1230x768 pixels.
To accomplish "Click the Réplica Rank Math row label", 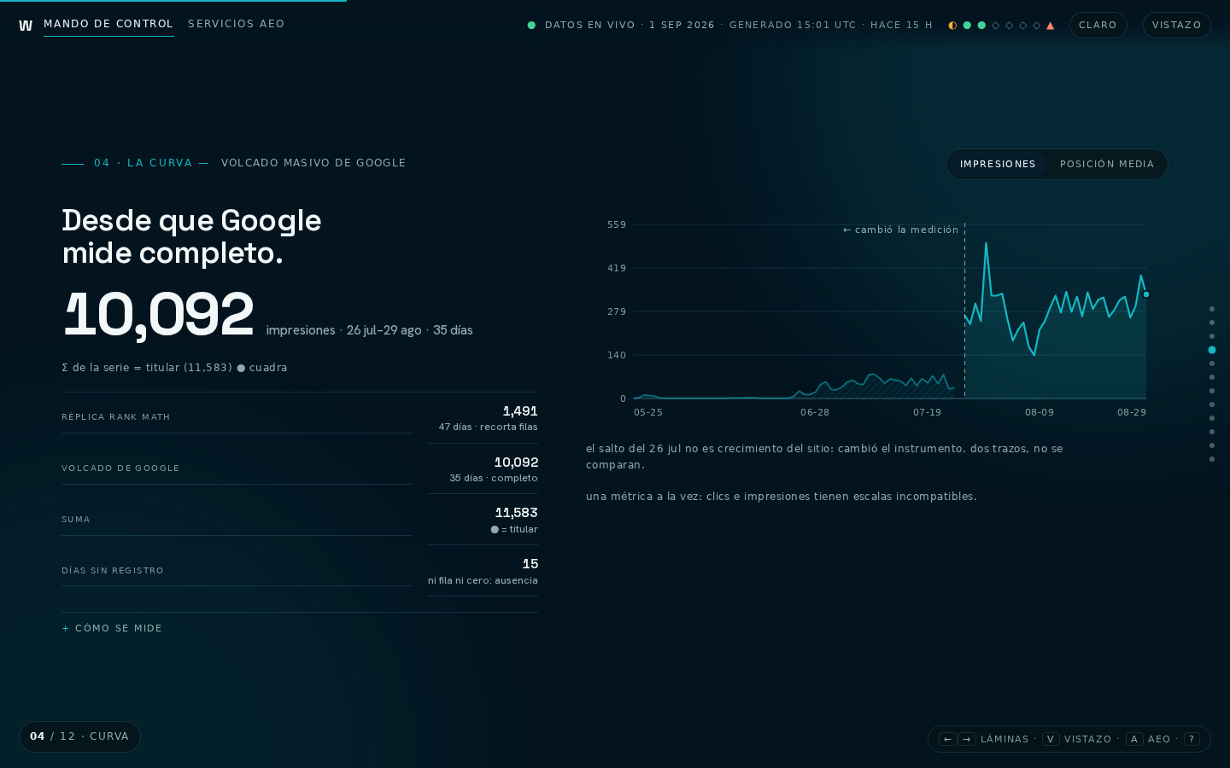I will pyautogui.click(x=116, y=417).
